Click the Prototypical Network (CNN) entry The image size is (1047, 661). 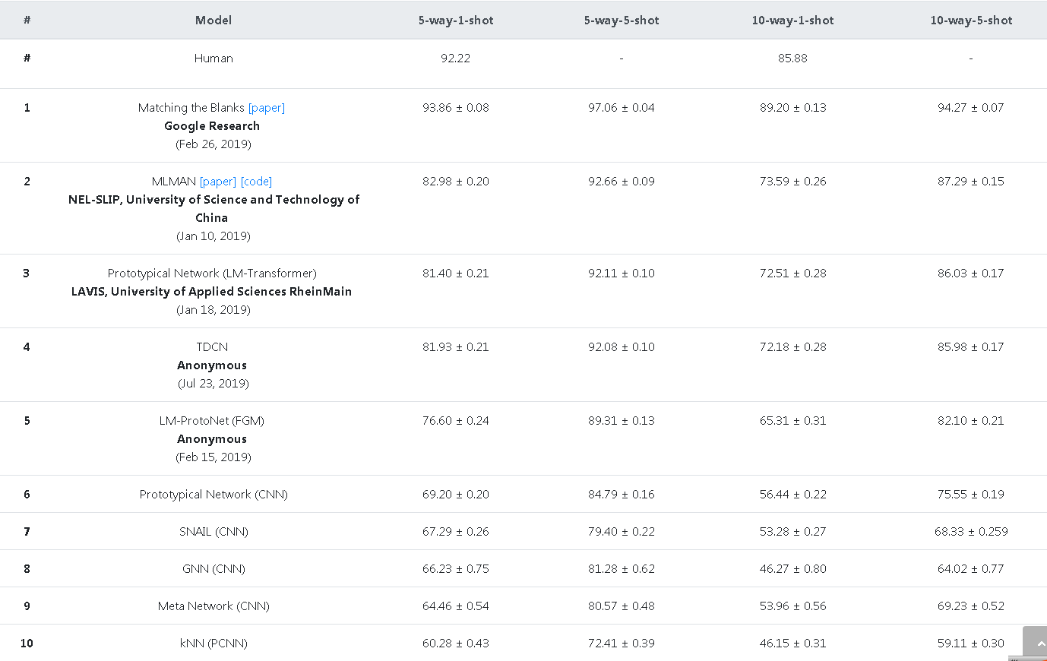click(x=214, y=494)
